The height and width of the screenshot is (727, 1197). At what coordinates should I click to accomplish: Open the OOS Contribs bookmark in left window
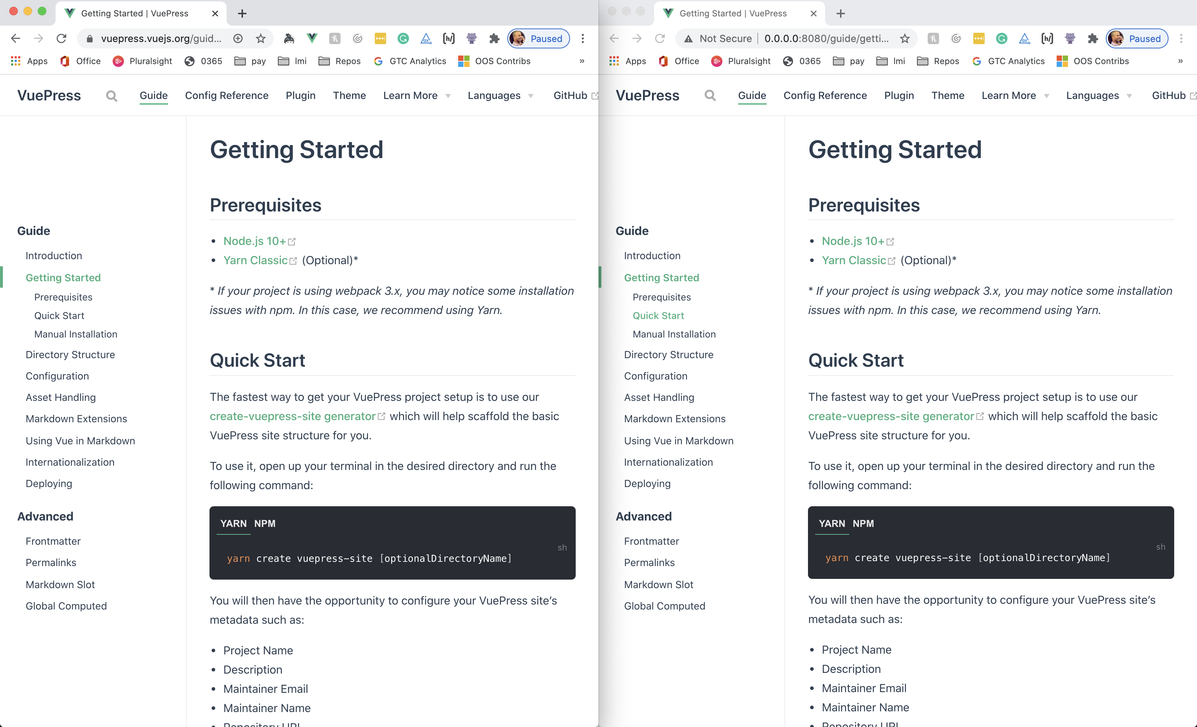[494, 61]
